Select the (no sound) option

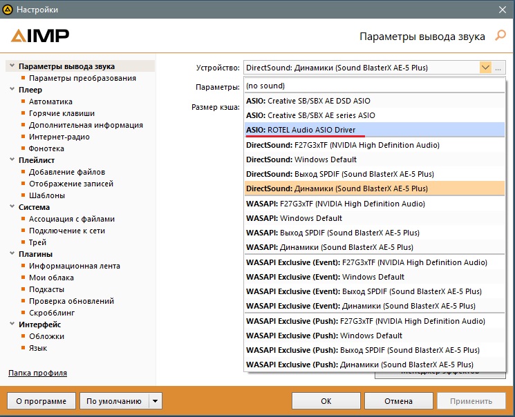click(375, 86)
